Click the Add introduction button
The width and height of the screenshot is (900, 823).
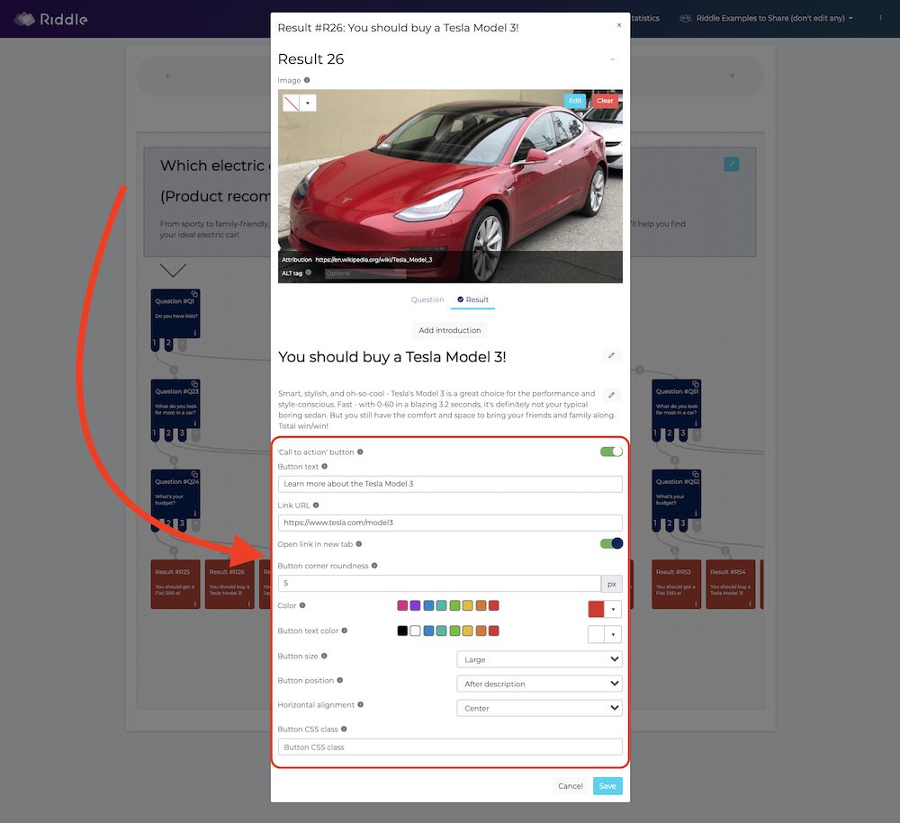(x=450, y=330)
